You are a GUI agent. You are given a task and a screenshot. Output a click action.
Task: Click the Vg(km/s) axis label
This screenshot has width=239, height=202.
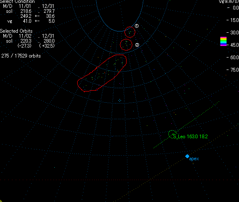(229, 2)
